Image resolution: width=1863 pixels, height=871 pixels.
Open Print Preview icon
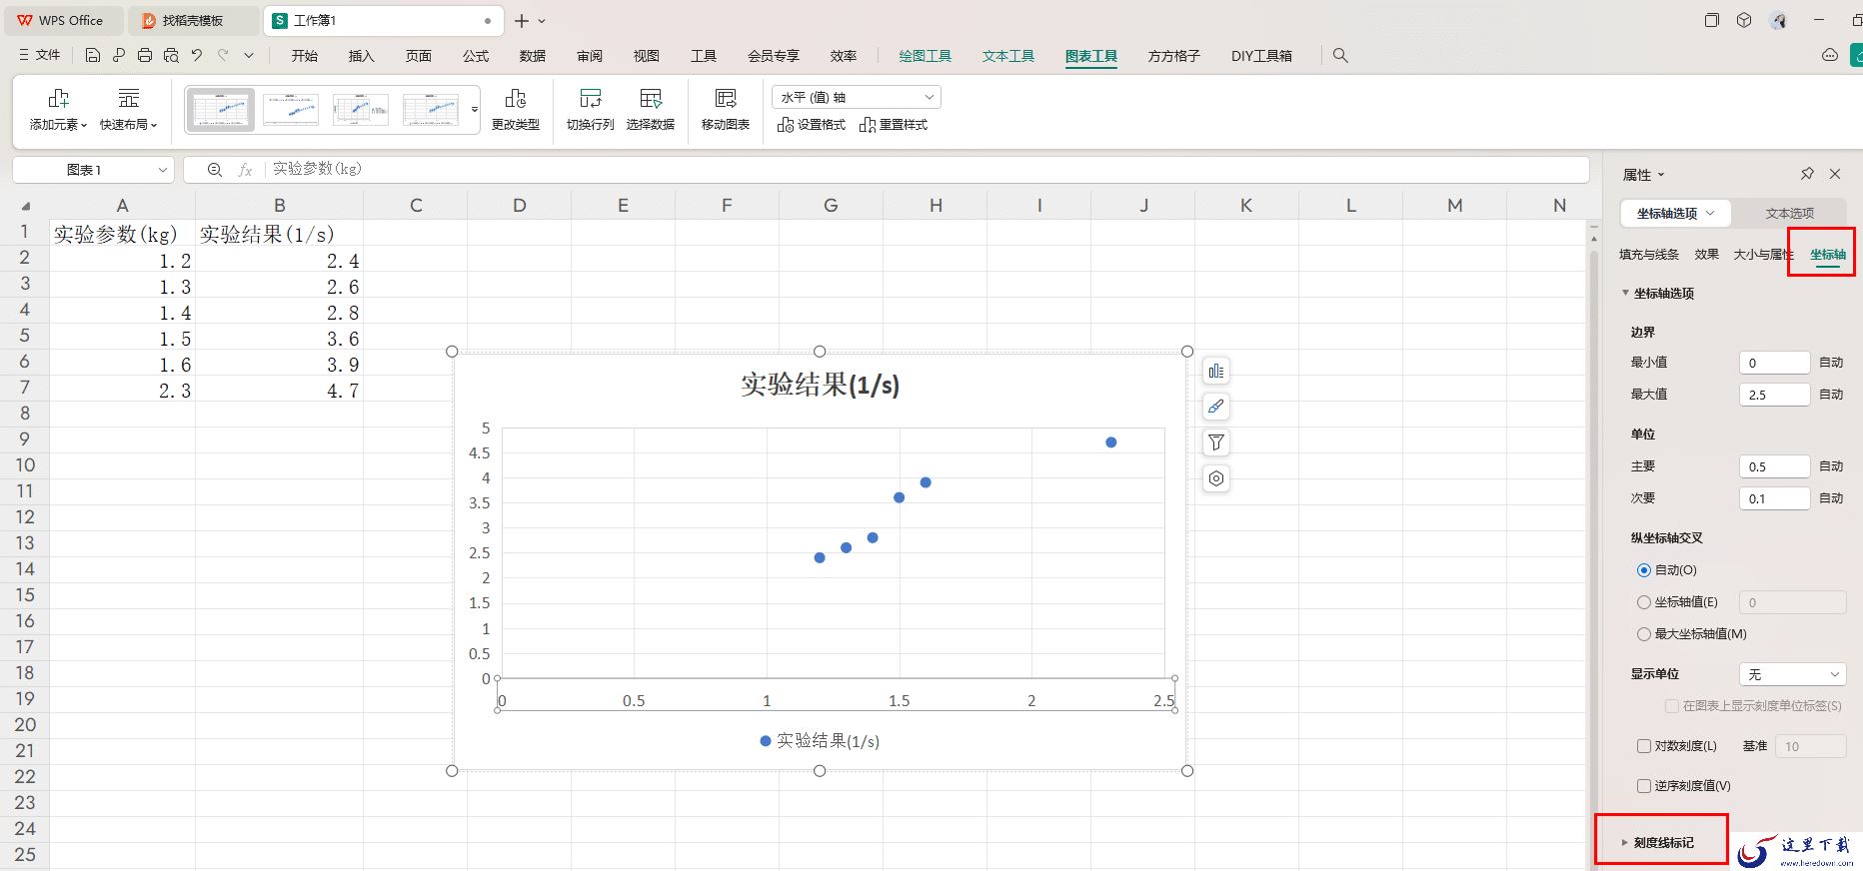[171, 55]
